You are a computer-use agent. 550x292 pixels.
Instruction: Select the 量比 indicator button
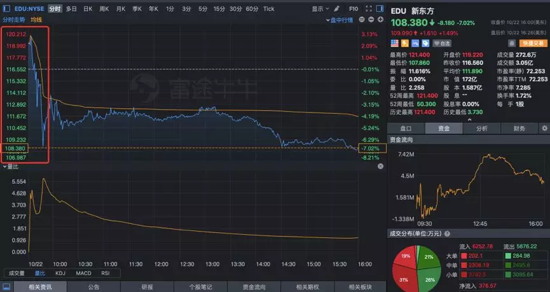coord(39,273)
